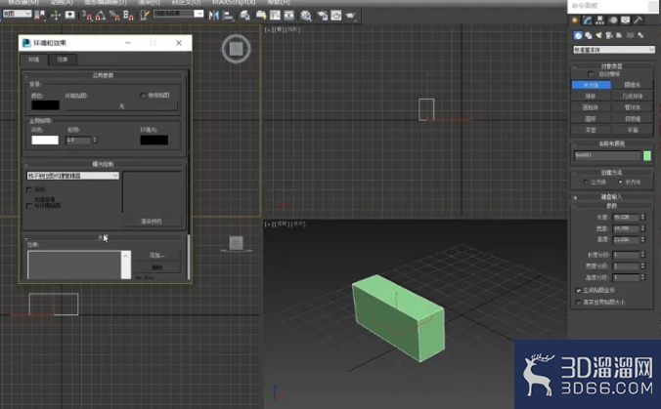The width and height of the screenshot is (661, 409).
Task: Toggle Use Map checkbox in Environment dialog
Action: 143,96
